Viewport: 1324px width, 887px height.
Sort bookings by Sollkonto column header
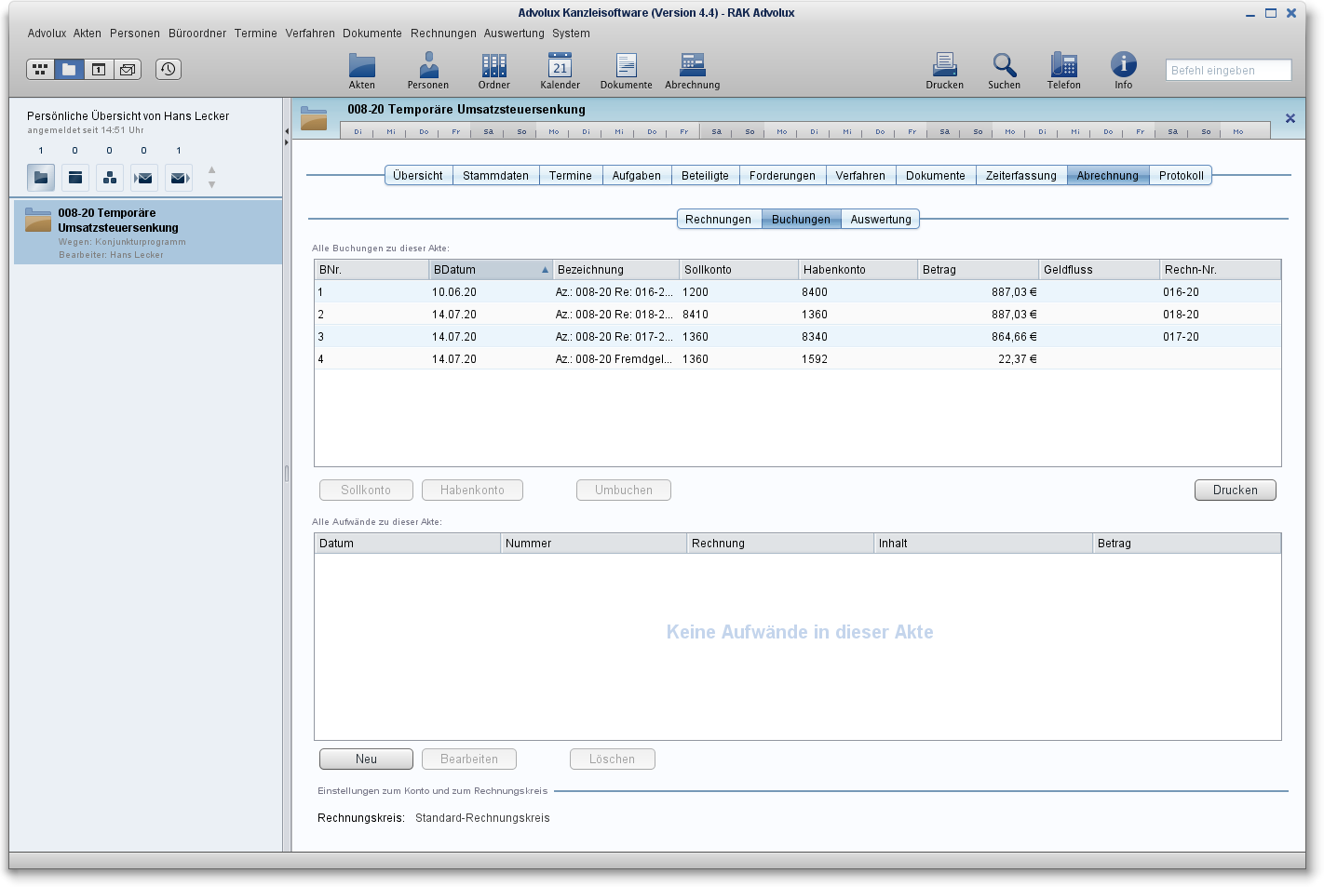(738, 270)
